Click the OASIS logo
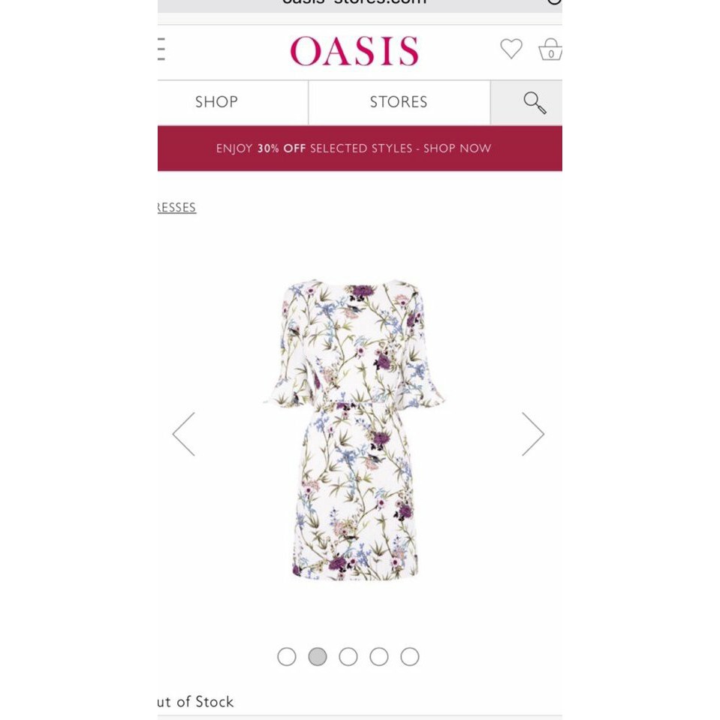Screen dimensions: 720x720 coord(354,50)
